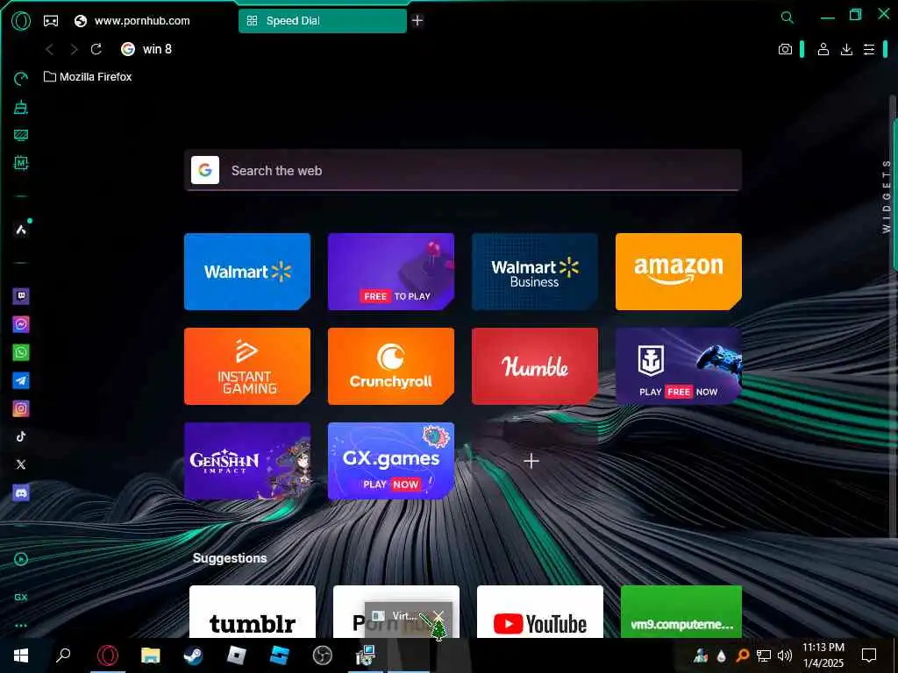Open GX Mods chip icon in sidebar
Image resolution: width=898 pixels, height=673 pixels.
coord(21,163)
